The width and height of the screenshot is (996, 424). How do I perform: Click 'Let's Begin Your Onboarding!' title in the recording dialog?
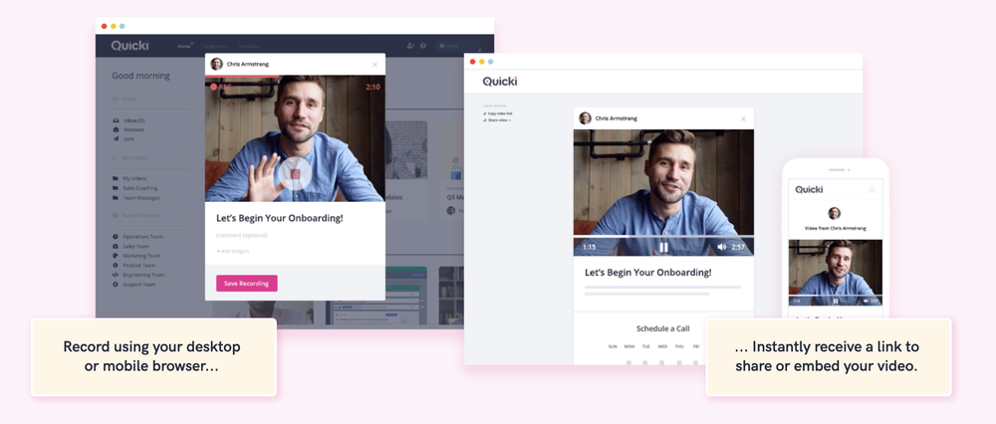tap(280, 218)
